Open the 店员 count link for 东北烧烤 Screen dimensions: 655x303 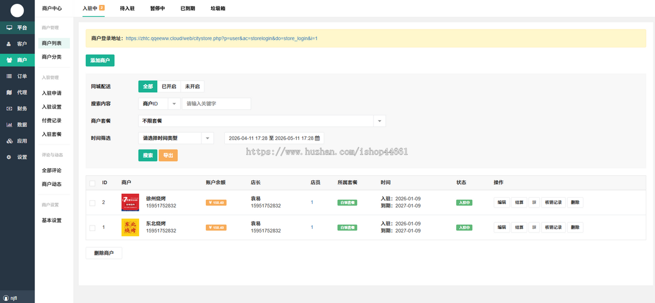pos(312,227)
